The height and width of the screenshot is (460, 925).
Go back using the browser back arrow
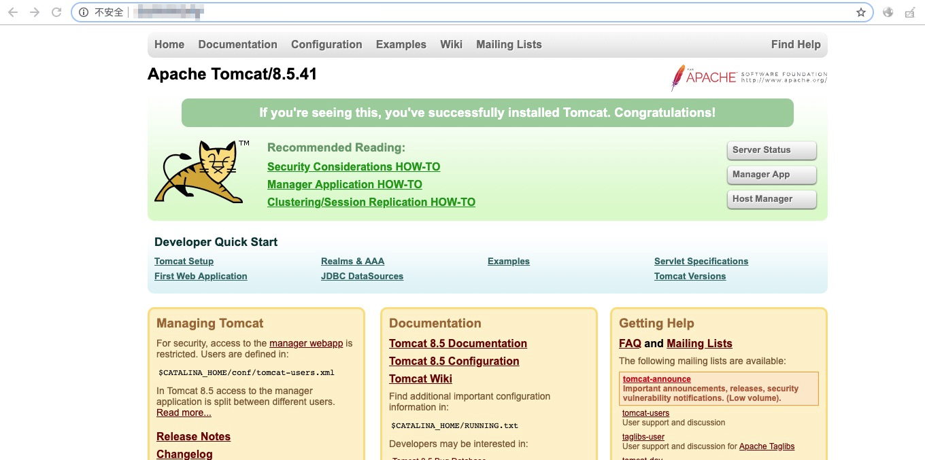12,12
